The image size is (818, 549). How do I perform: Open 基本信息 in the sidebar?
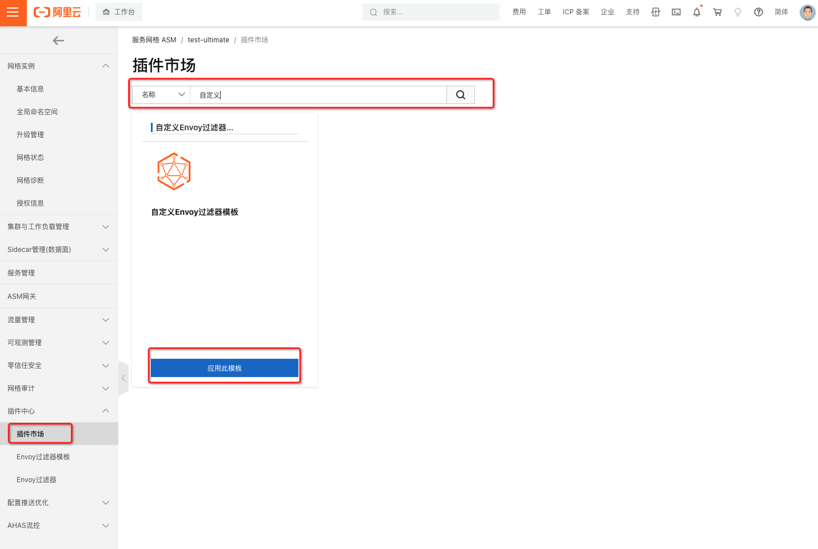click(x=59, y=89)
